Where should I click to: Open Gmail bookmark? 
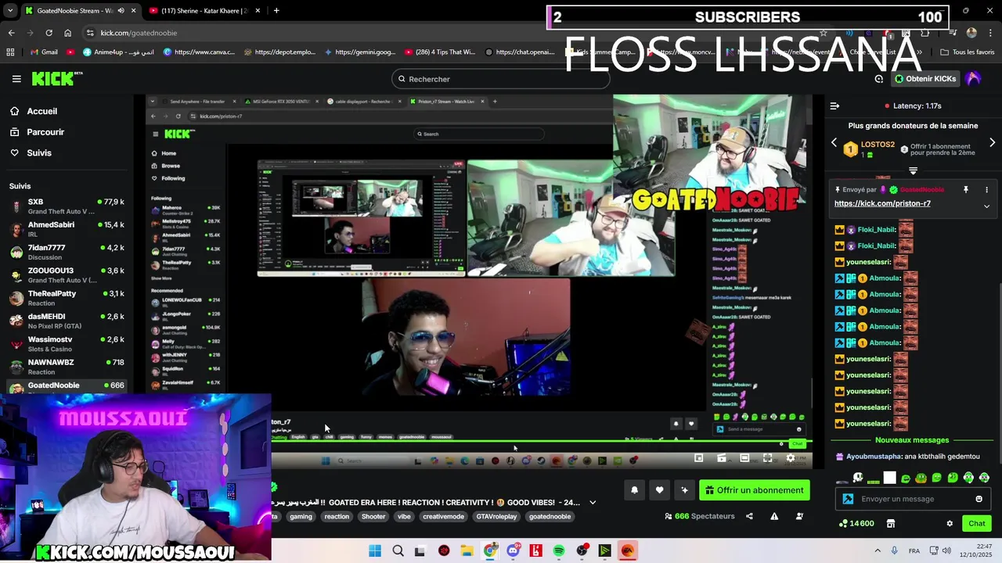[43, 52]
